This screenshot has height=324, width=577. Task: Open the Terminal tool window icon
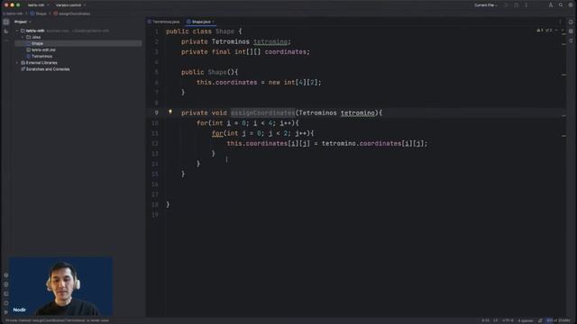coord(6,294)
